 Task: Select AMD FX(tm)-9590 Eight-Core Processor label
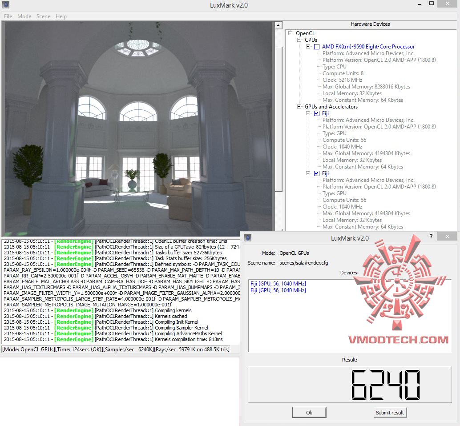368,47
